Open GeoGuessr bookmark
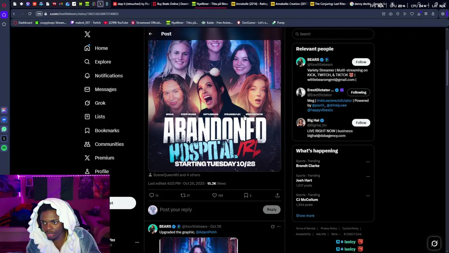Image resolution: width=449 pixels, height=253 pixels. click(252, 22)
